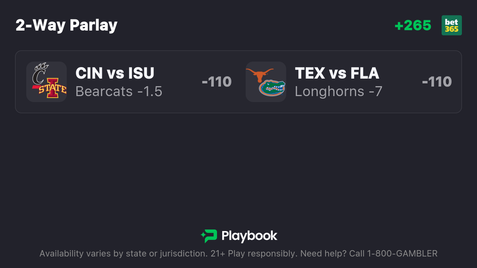
Task: Click the availability disclaimer text
Action: pos(123,254)
